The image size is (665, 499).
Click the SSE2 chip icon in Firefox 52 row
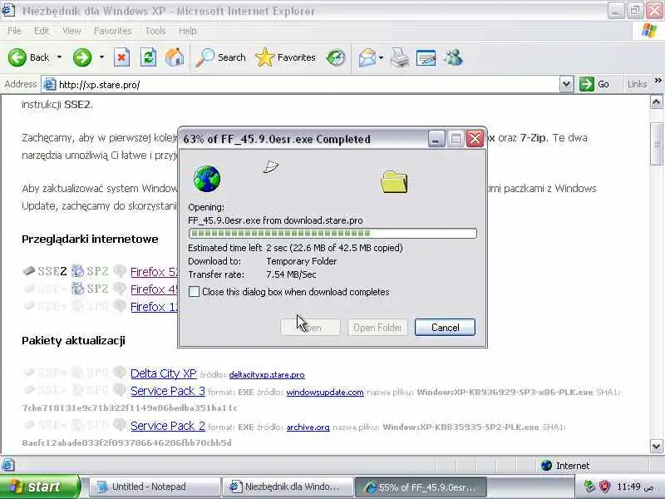click(28, 271)
